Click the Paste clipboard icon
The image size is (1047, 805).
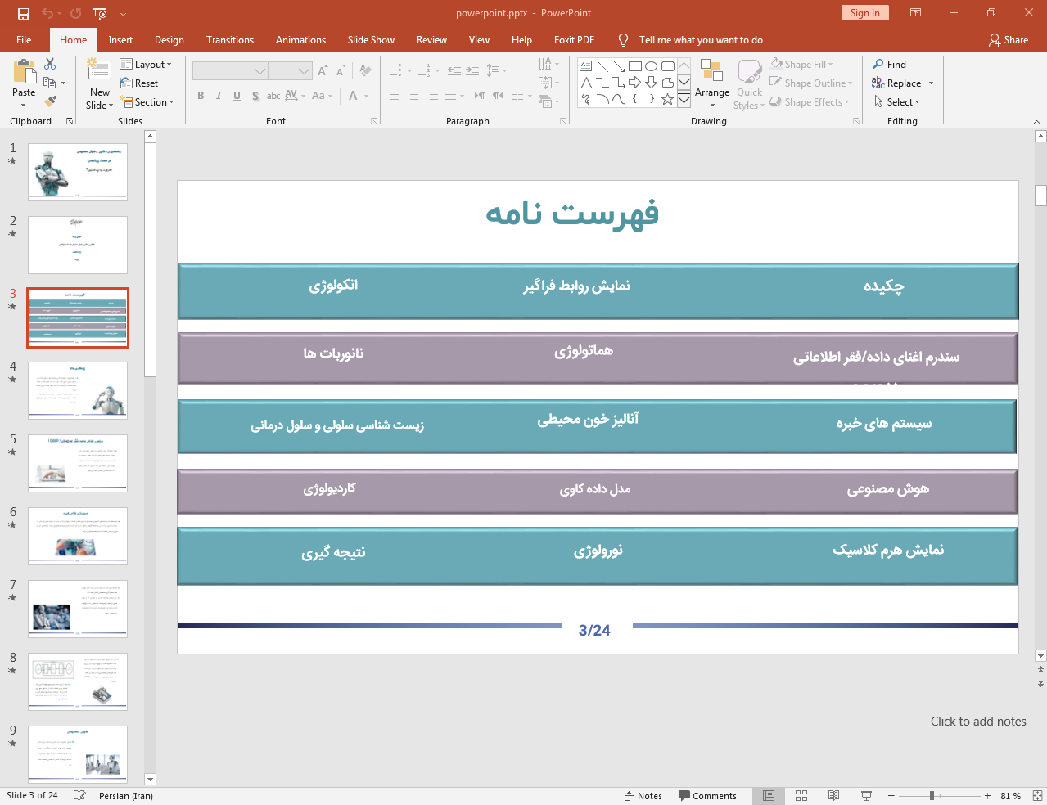point(24,74)
